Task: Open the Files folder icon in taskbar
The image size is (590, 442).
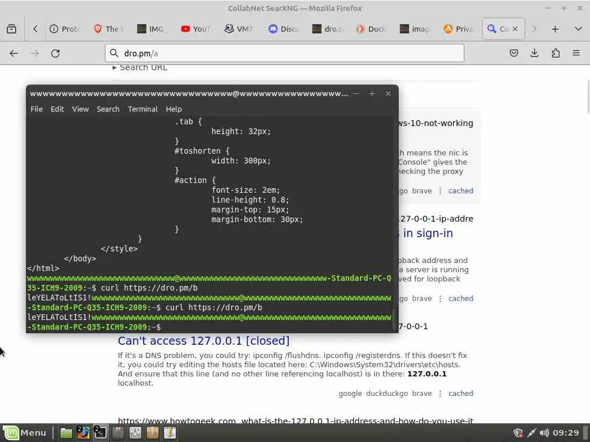Action: pos(66,433)
